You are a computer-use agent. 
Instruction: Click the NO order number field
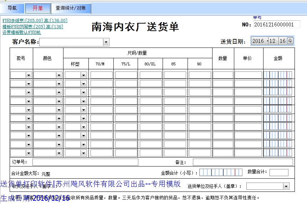coord(276,25)
